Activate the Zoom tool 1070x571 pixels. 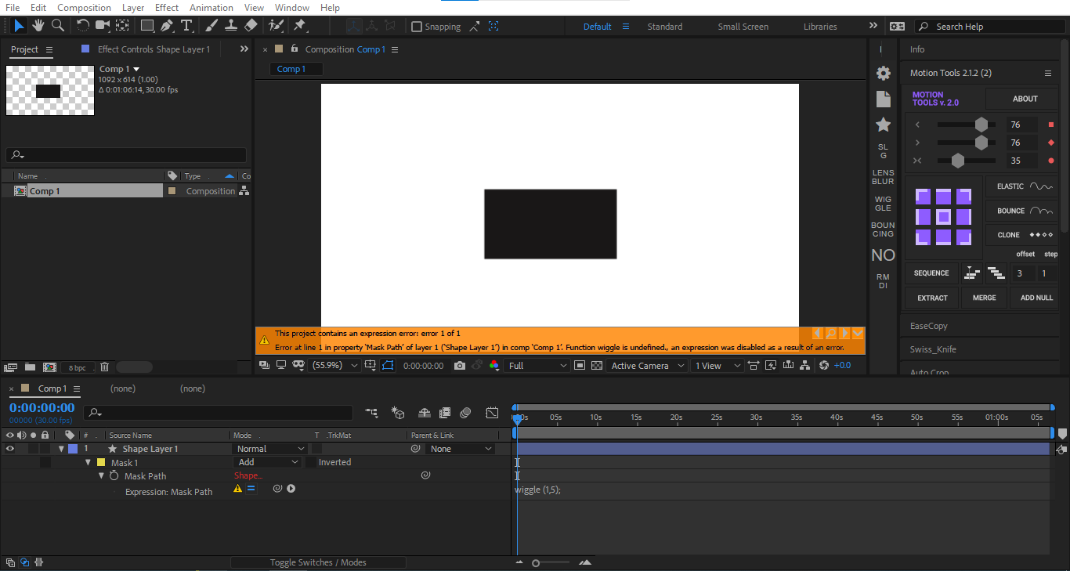[x=57, y=26]
